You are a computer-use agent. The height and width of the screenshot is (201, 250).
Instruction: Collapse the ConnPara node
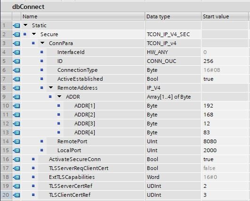pyautogui.click(x=42, y=43)
